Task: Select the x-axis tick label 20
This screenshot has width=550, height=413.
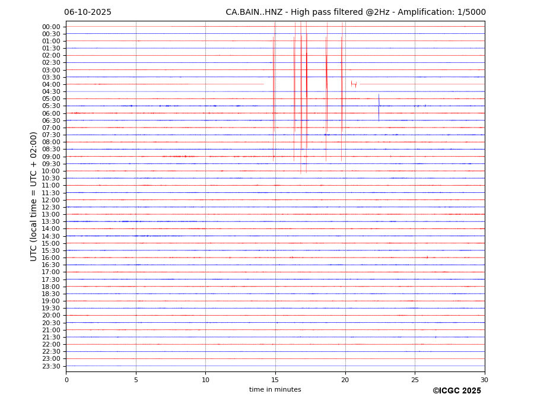Action: [345, 380]
